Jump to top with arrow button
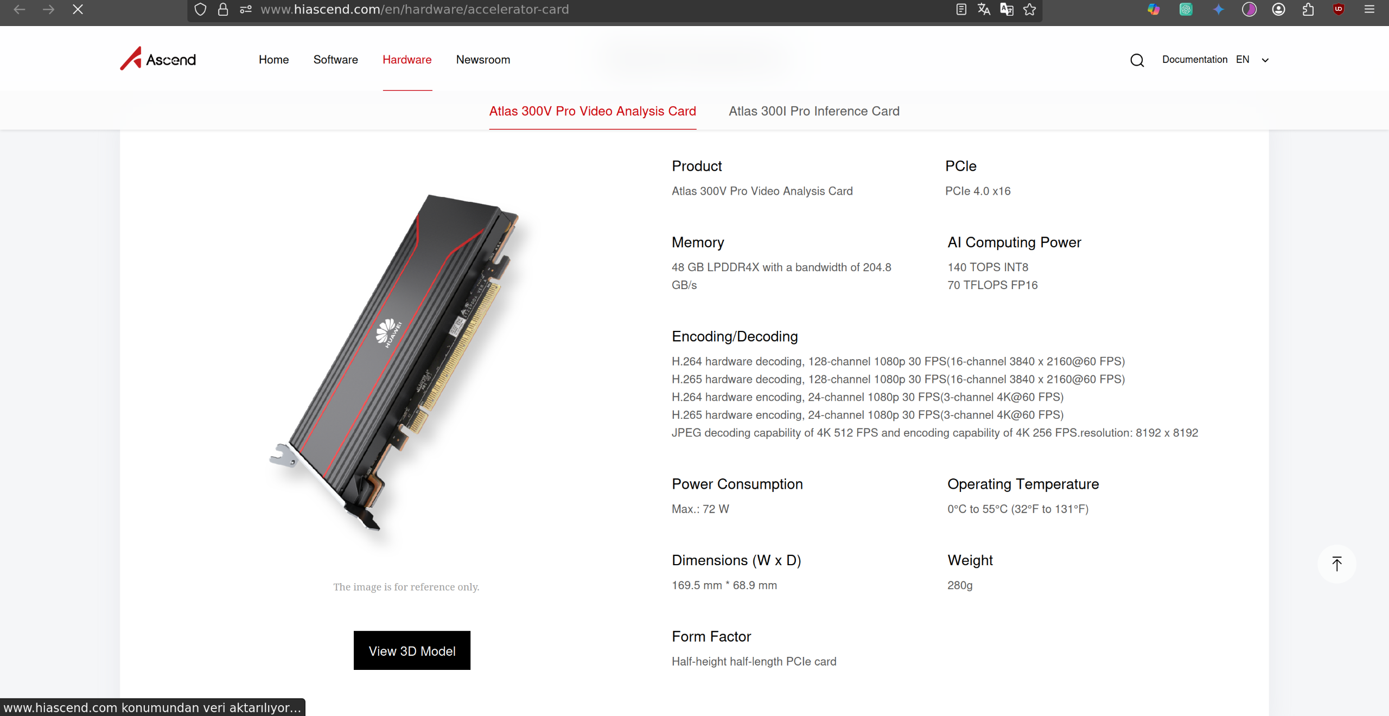 (1337, 564)
